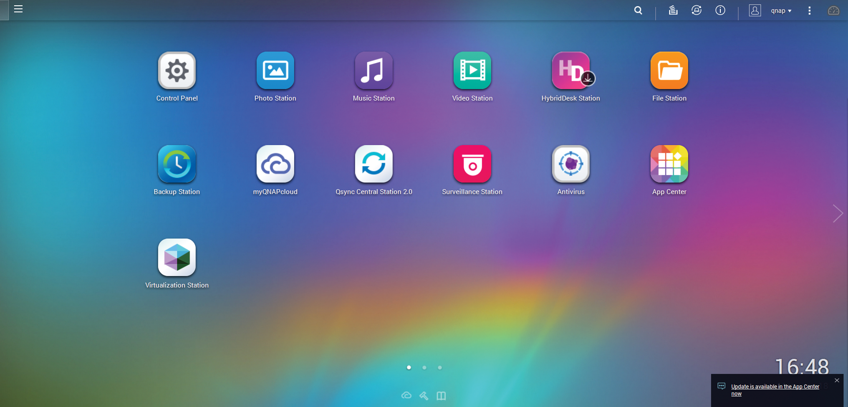Image resolution: width=848 pixels, height=407 pixels.
Task: Open the App Center
Action: tap(669, 164)
